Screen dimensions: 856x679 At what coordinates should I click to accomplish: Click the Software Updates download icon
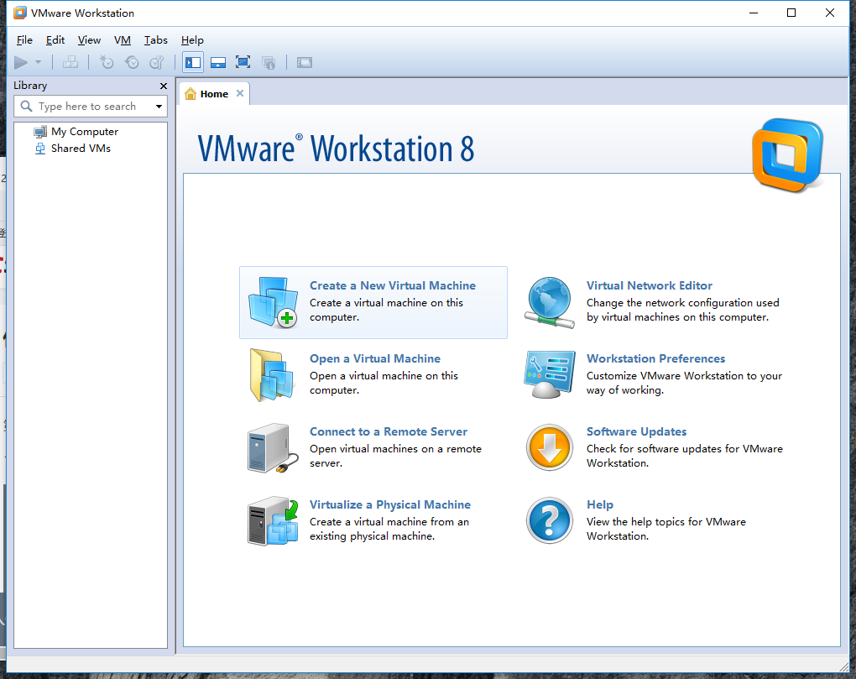(550, 447)
